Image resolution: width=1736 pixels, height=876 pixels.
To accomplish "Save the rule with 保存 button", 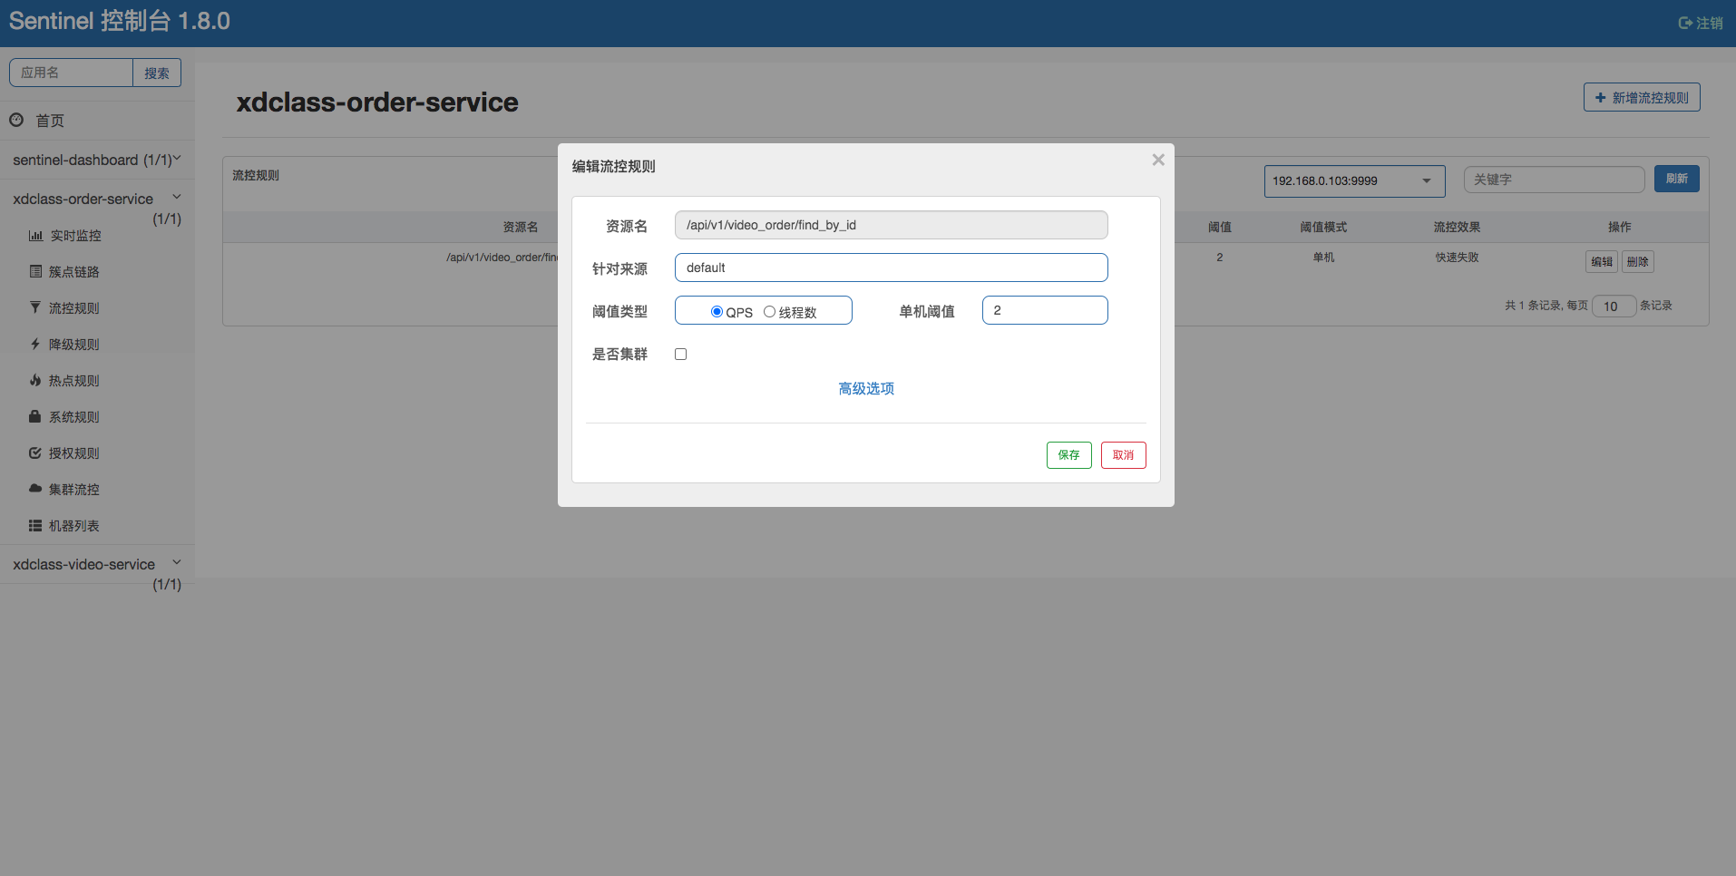I will click(x=1068, y=455).
